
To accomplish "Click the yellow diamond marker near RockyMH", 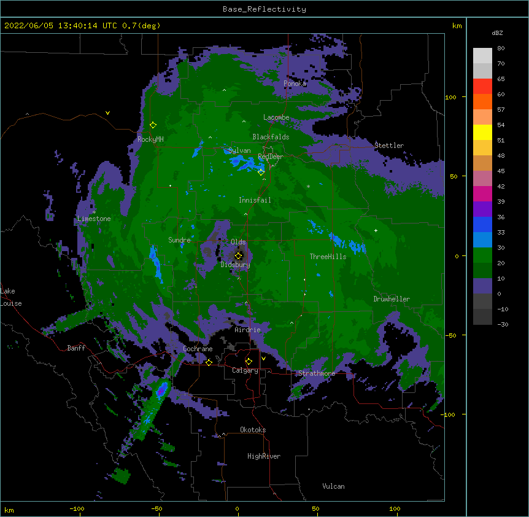I will [153, 125].
